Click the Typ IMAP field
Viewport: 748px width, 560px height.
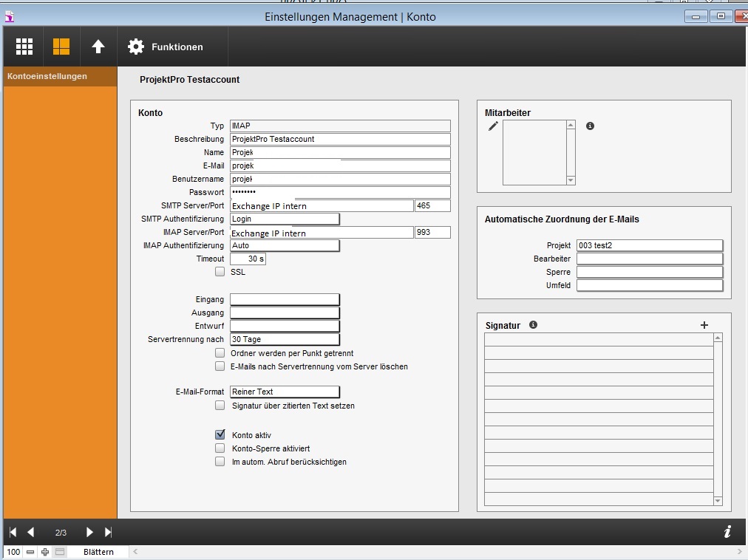(x=340, y=126)
